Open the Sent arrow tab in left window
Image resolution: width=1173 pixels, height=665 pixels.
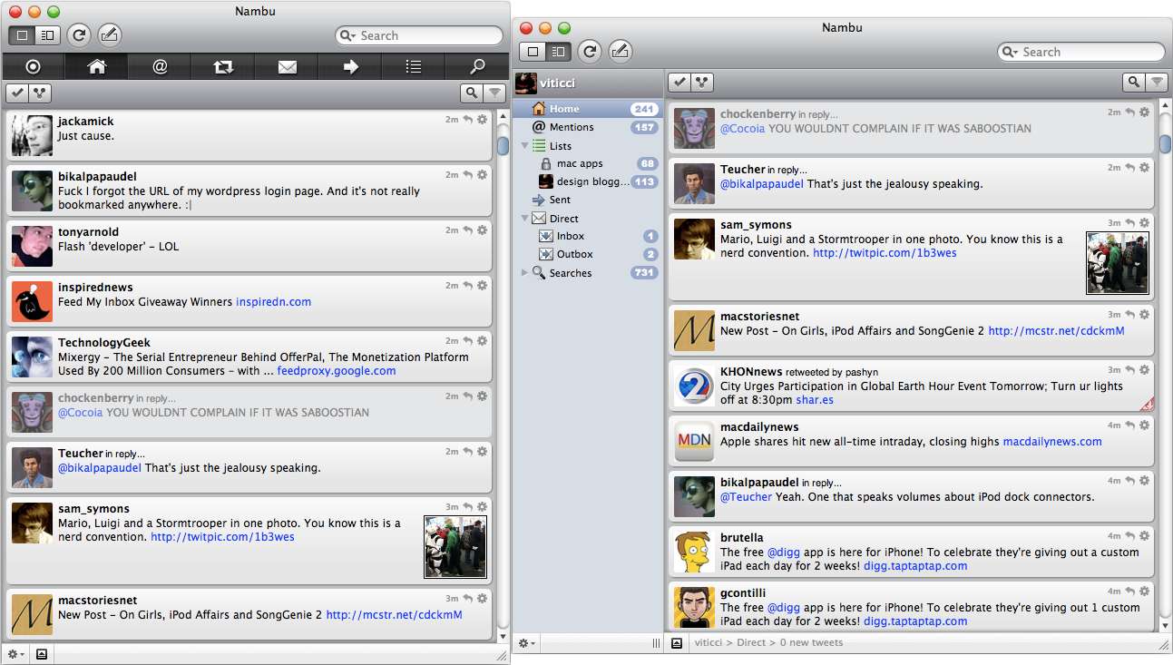(x=350, y=66)
